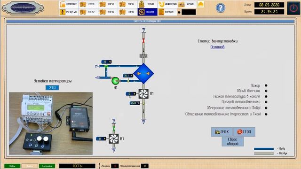Viewport: 301px width, 169px height.
Task: Click the fan В1 speed 0 % value
Action: (x=101, y=138)
